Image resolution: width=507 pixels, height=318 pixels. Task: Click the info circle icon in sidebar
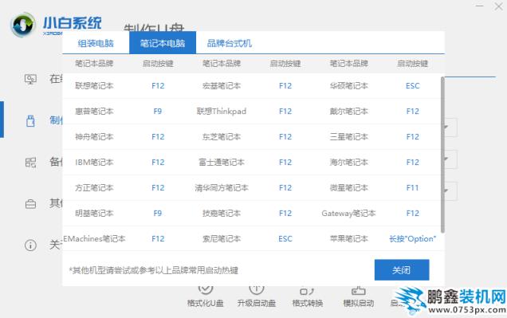[x=31, y=245]
